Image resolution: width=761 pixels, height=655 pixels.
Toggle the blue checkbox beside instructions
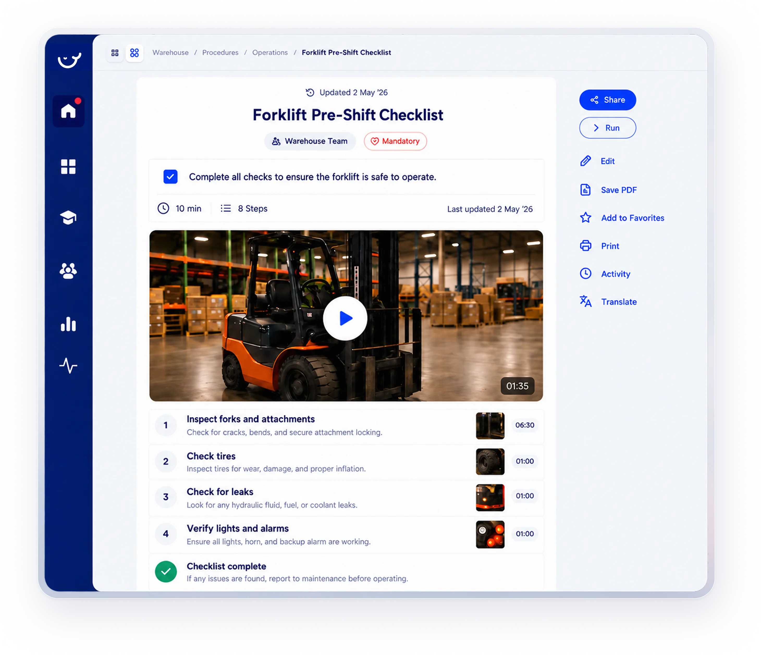coord(170,177)
